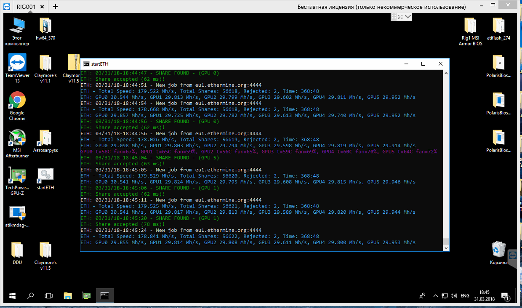
Task: Switch input language from ENG
Action: coord(465,296)
